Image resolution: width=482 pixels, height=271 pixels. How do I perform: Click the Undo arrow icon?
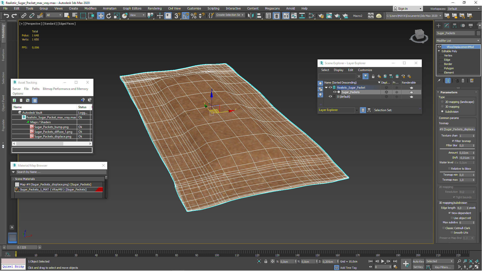click(6, 16)
